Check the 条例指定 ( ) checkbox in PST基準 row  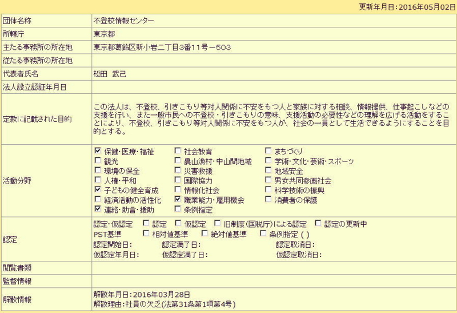click(263, 233)
